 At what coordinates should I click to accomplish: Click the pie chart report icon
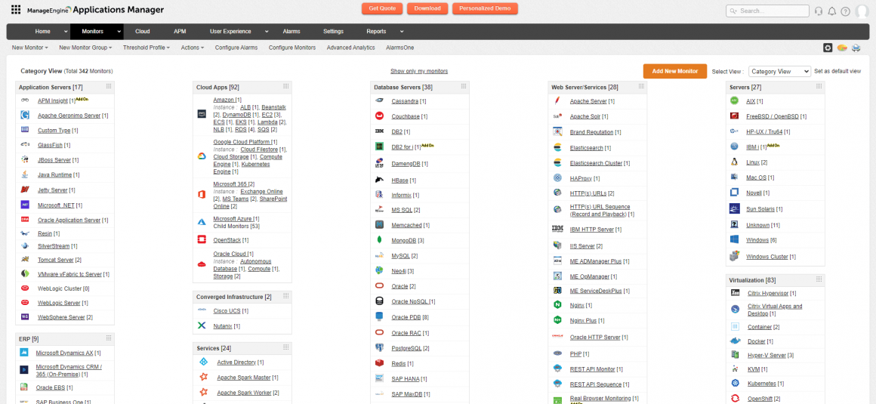pos(842,48)
